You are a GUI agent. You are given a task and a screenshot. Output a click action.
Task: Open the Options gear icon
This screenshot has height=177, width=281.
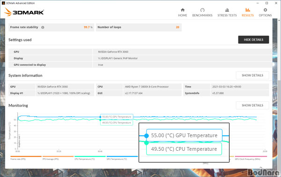pyautogui.click(x=265, y=10)
